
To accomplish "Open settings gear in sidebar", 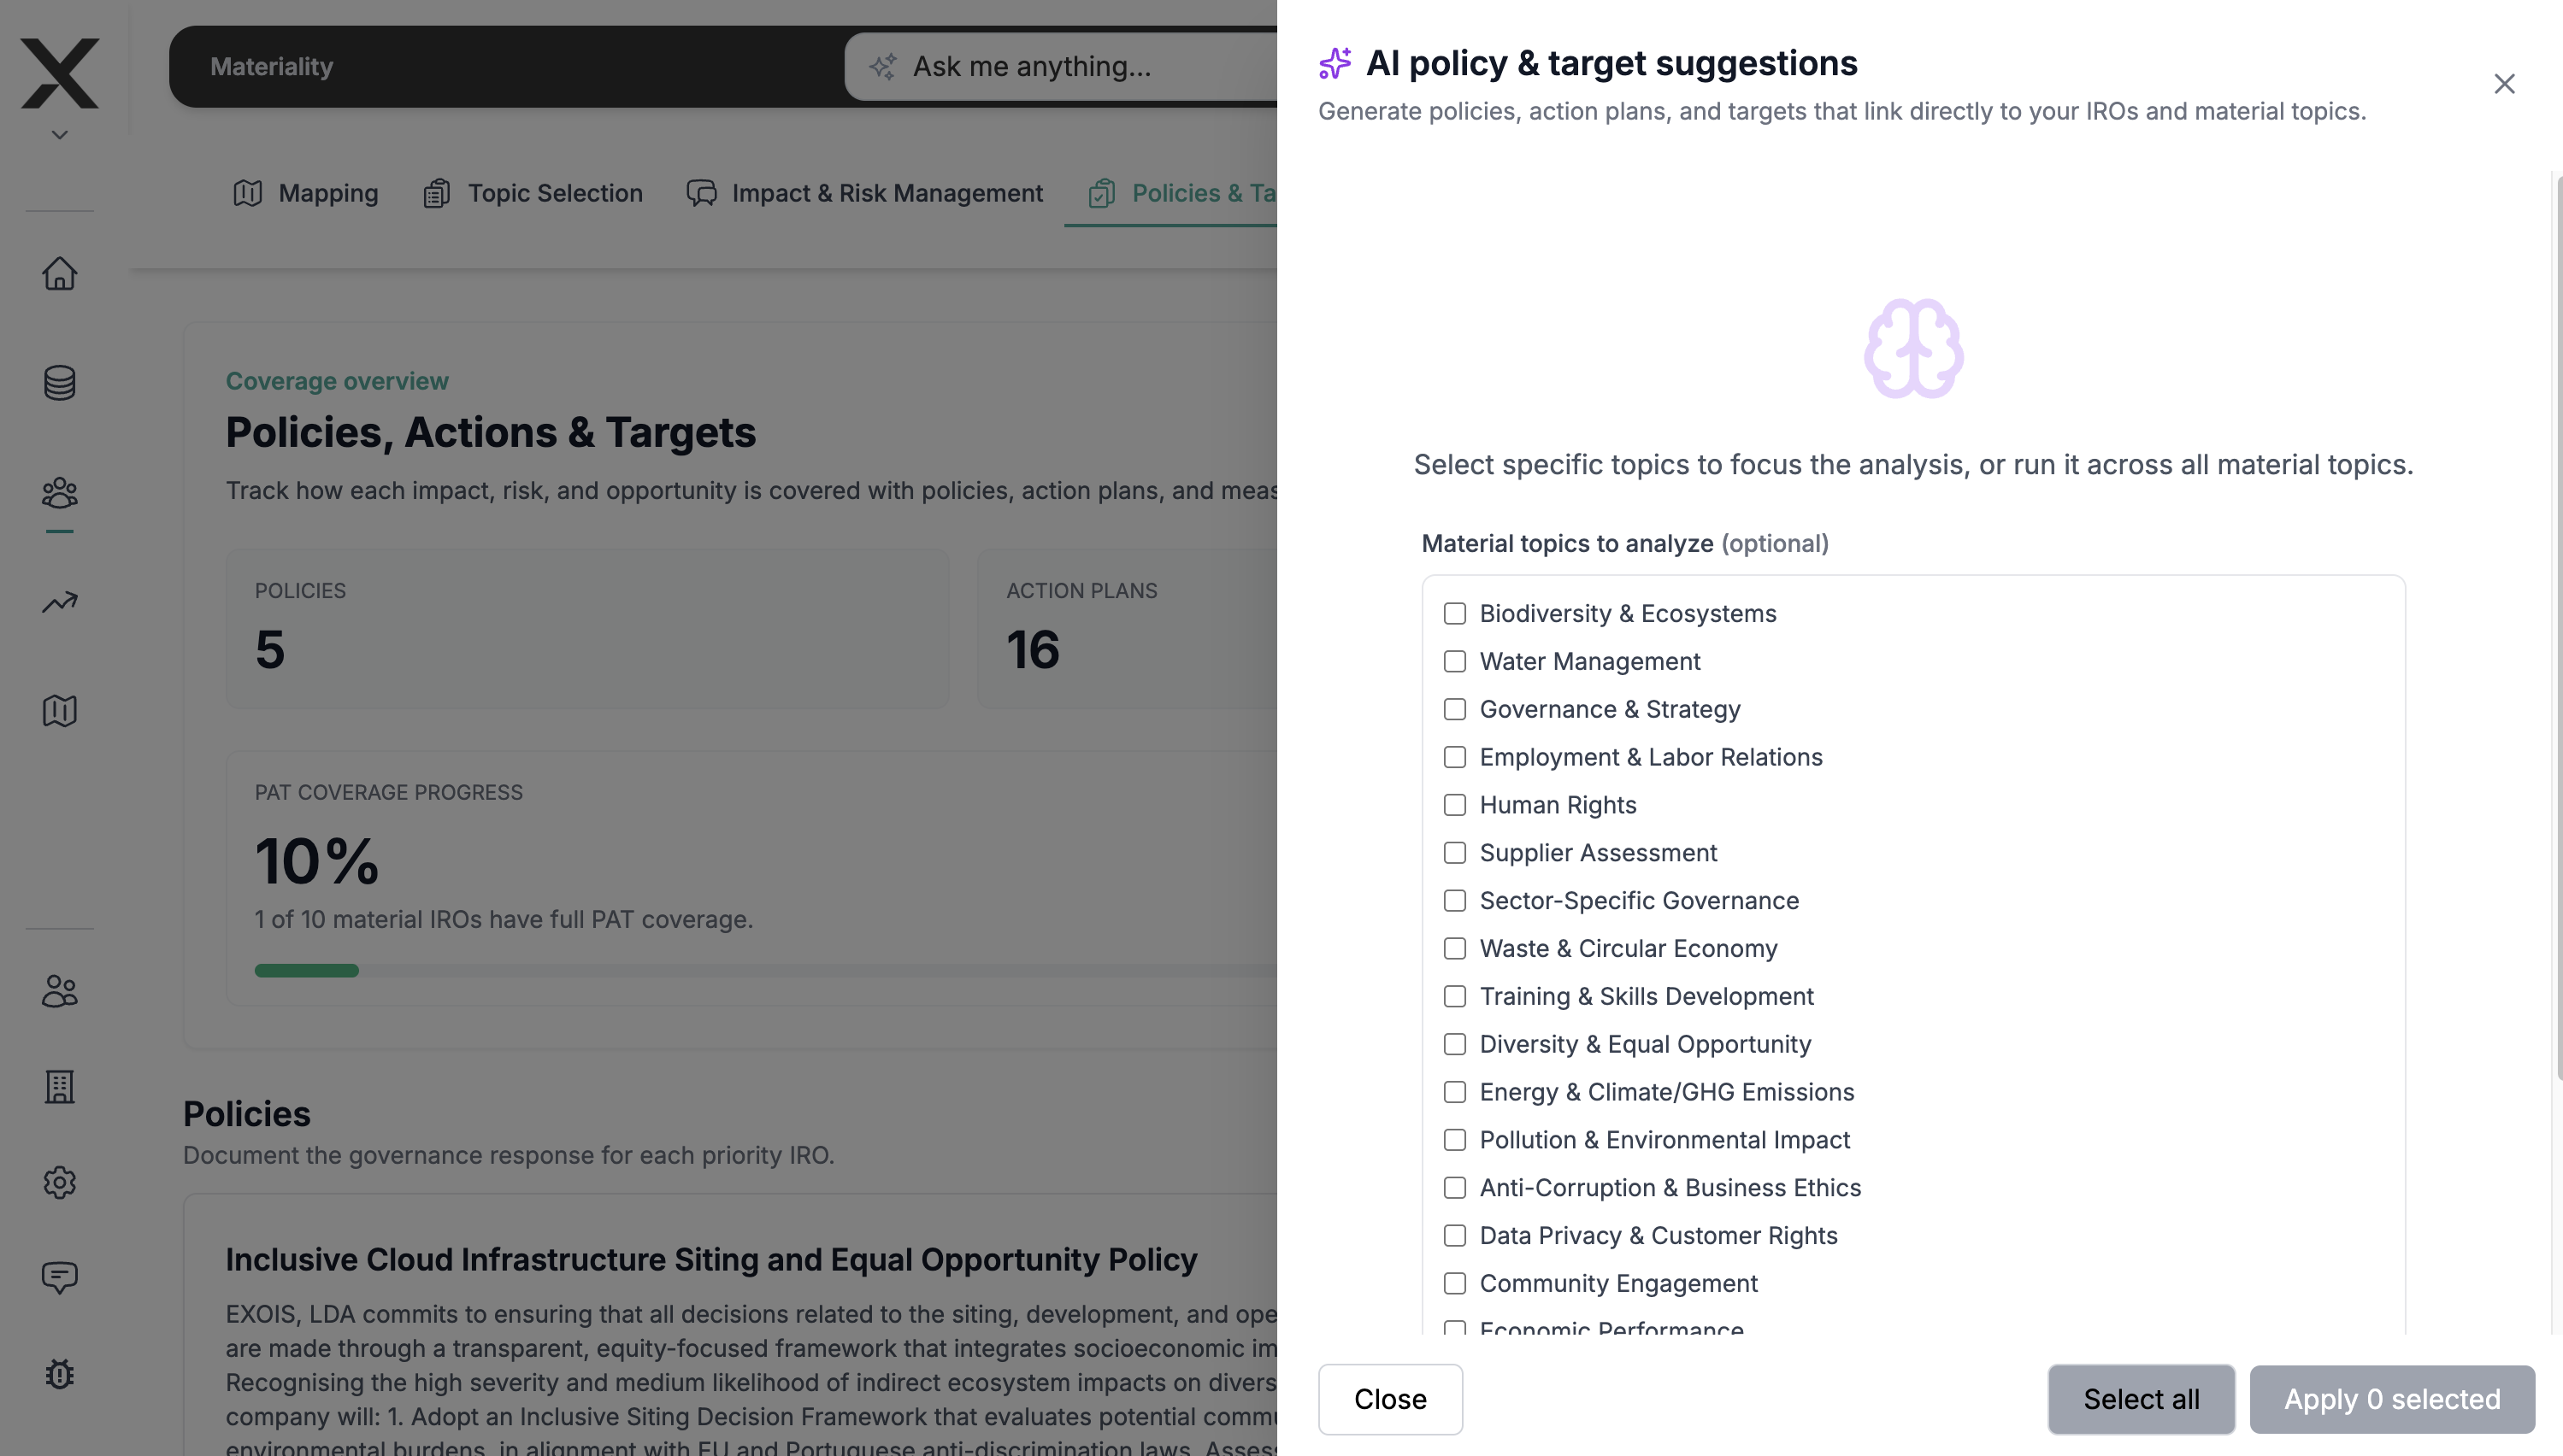I will 59,1182.
